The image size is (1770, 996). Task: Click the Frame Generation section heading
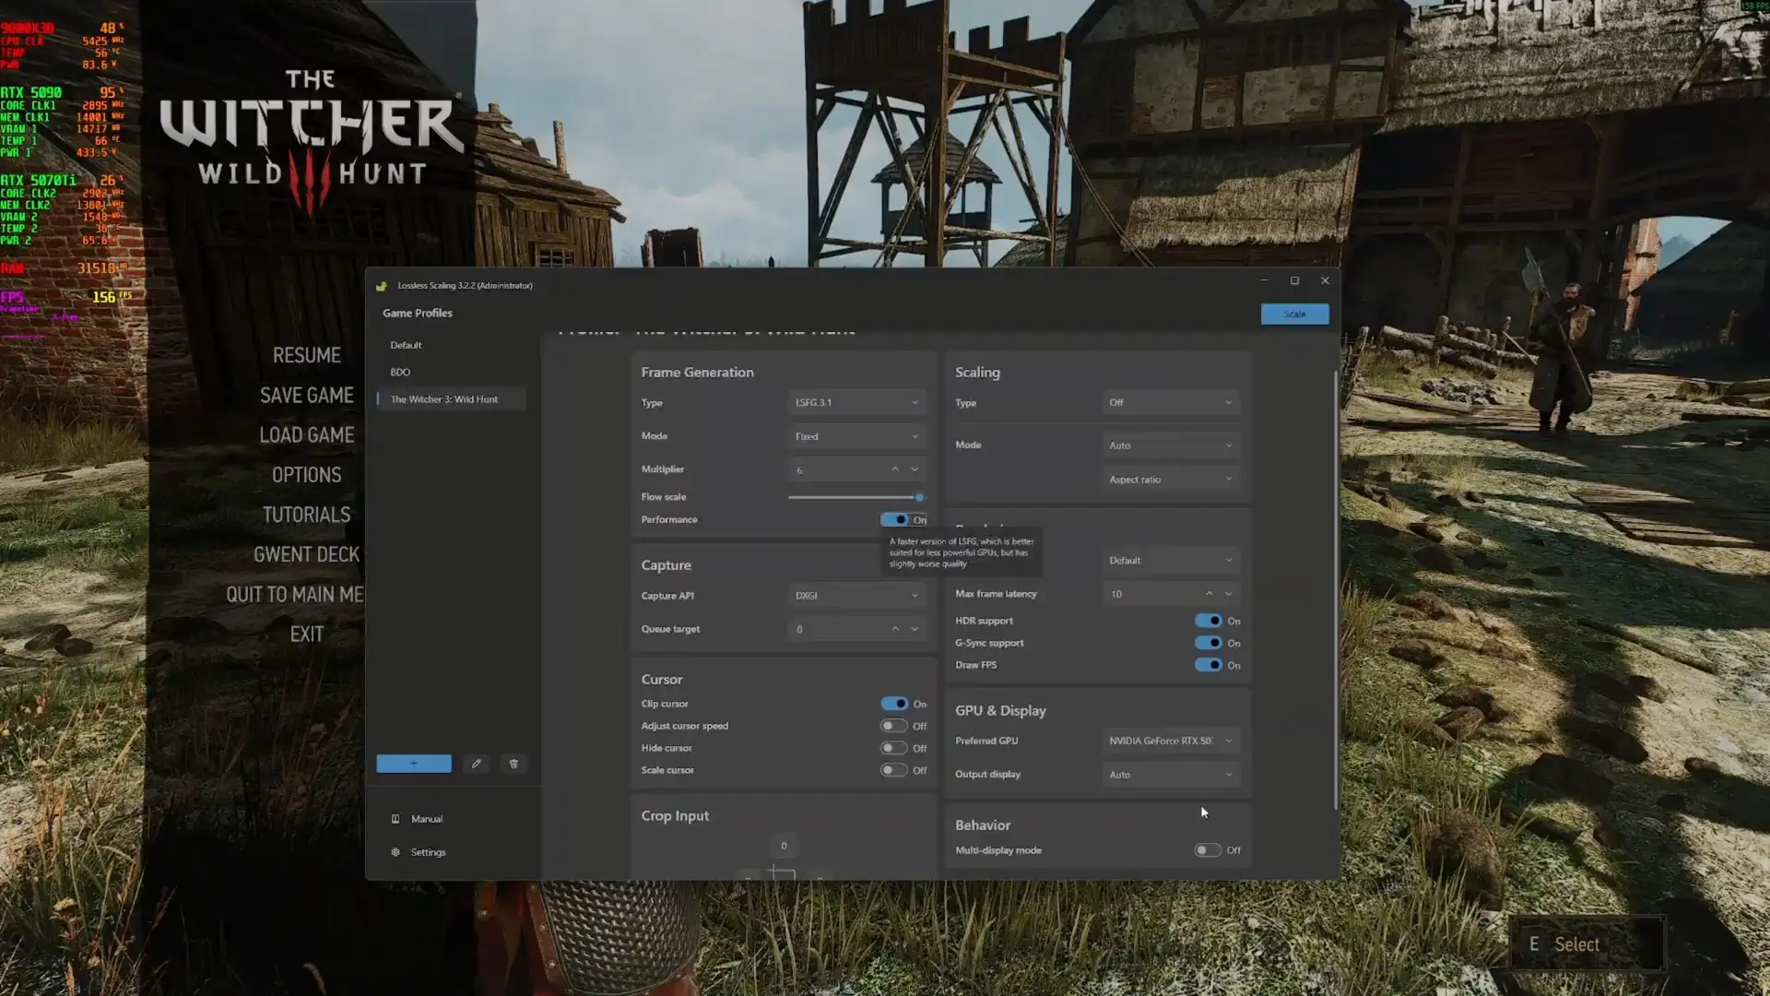697,373
